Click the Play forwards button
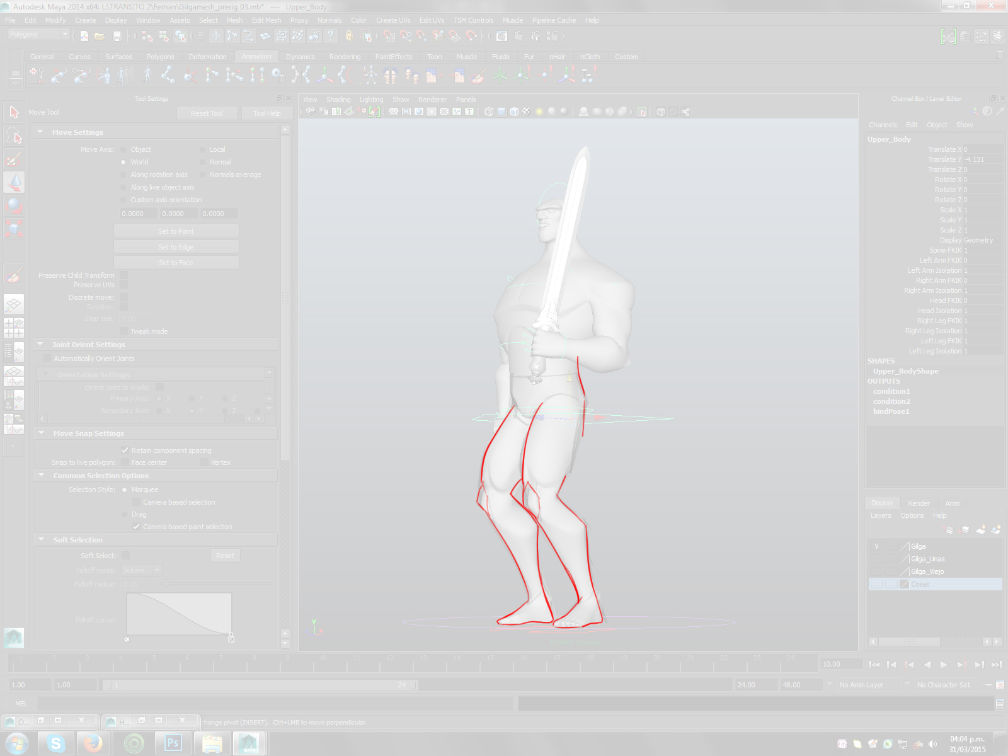The width and height of the screenshot is (1008, 756). [944, 664]
